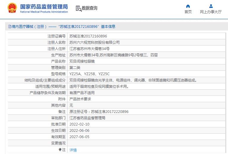Screen dimensions: 228x154
Task: Click the 有效期至 label
Action: click(58, 137)
